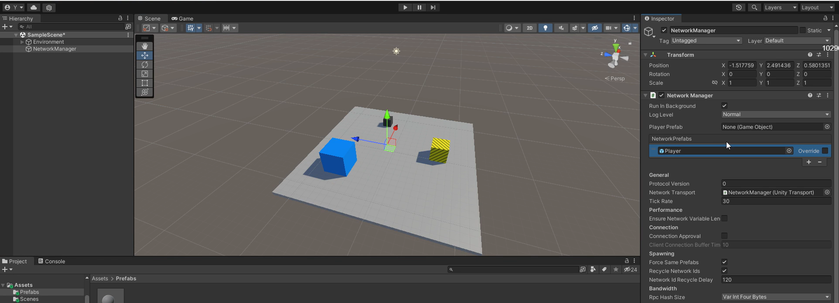Enable the Connection Approval checkbox
The width and height of the screenshot is (839, 303).
tap(724, 236)
